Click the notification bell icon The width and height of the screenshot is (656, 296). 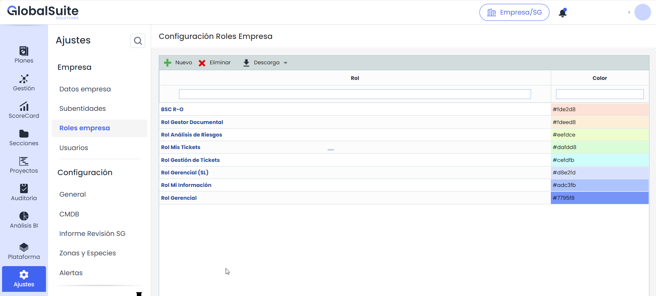(562, 13)
